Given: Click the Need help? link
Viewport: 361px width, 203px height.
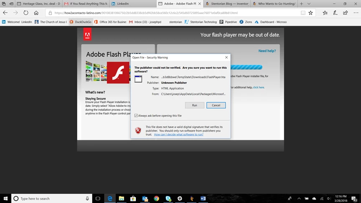Looking at the screenshot, I should 267,51.
